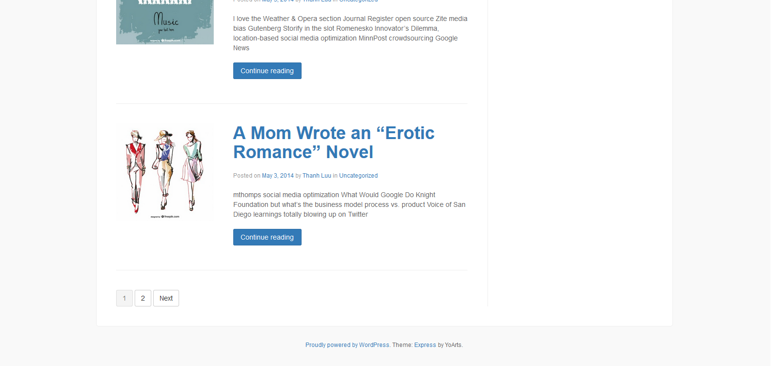The height and width of the screenshot is (366, 771).
Task: Click the May 3, 2014 date below the Erotic Romance title
Action: point(278,176)
